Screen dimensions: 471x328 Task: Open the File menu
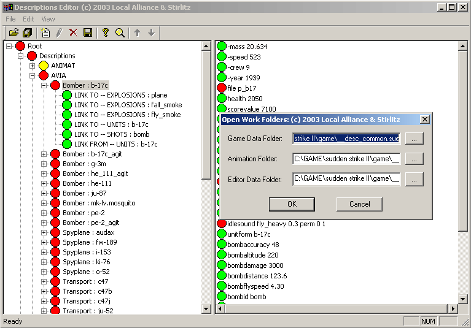pos(10,19)
